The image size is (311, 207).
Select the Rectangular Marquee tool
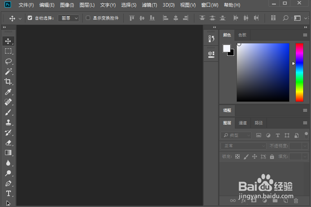8,51
